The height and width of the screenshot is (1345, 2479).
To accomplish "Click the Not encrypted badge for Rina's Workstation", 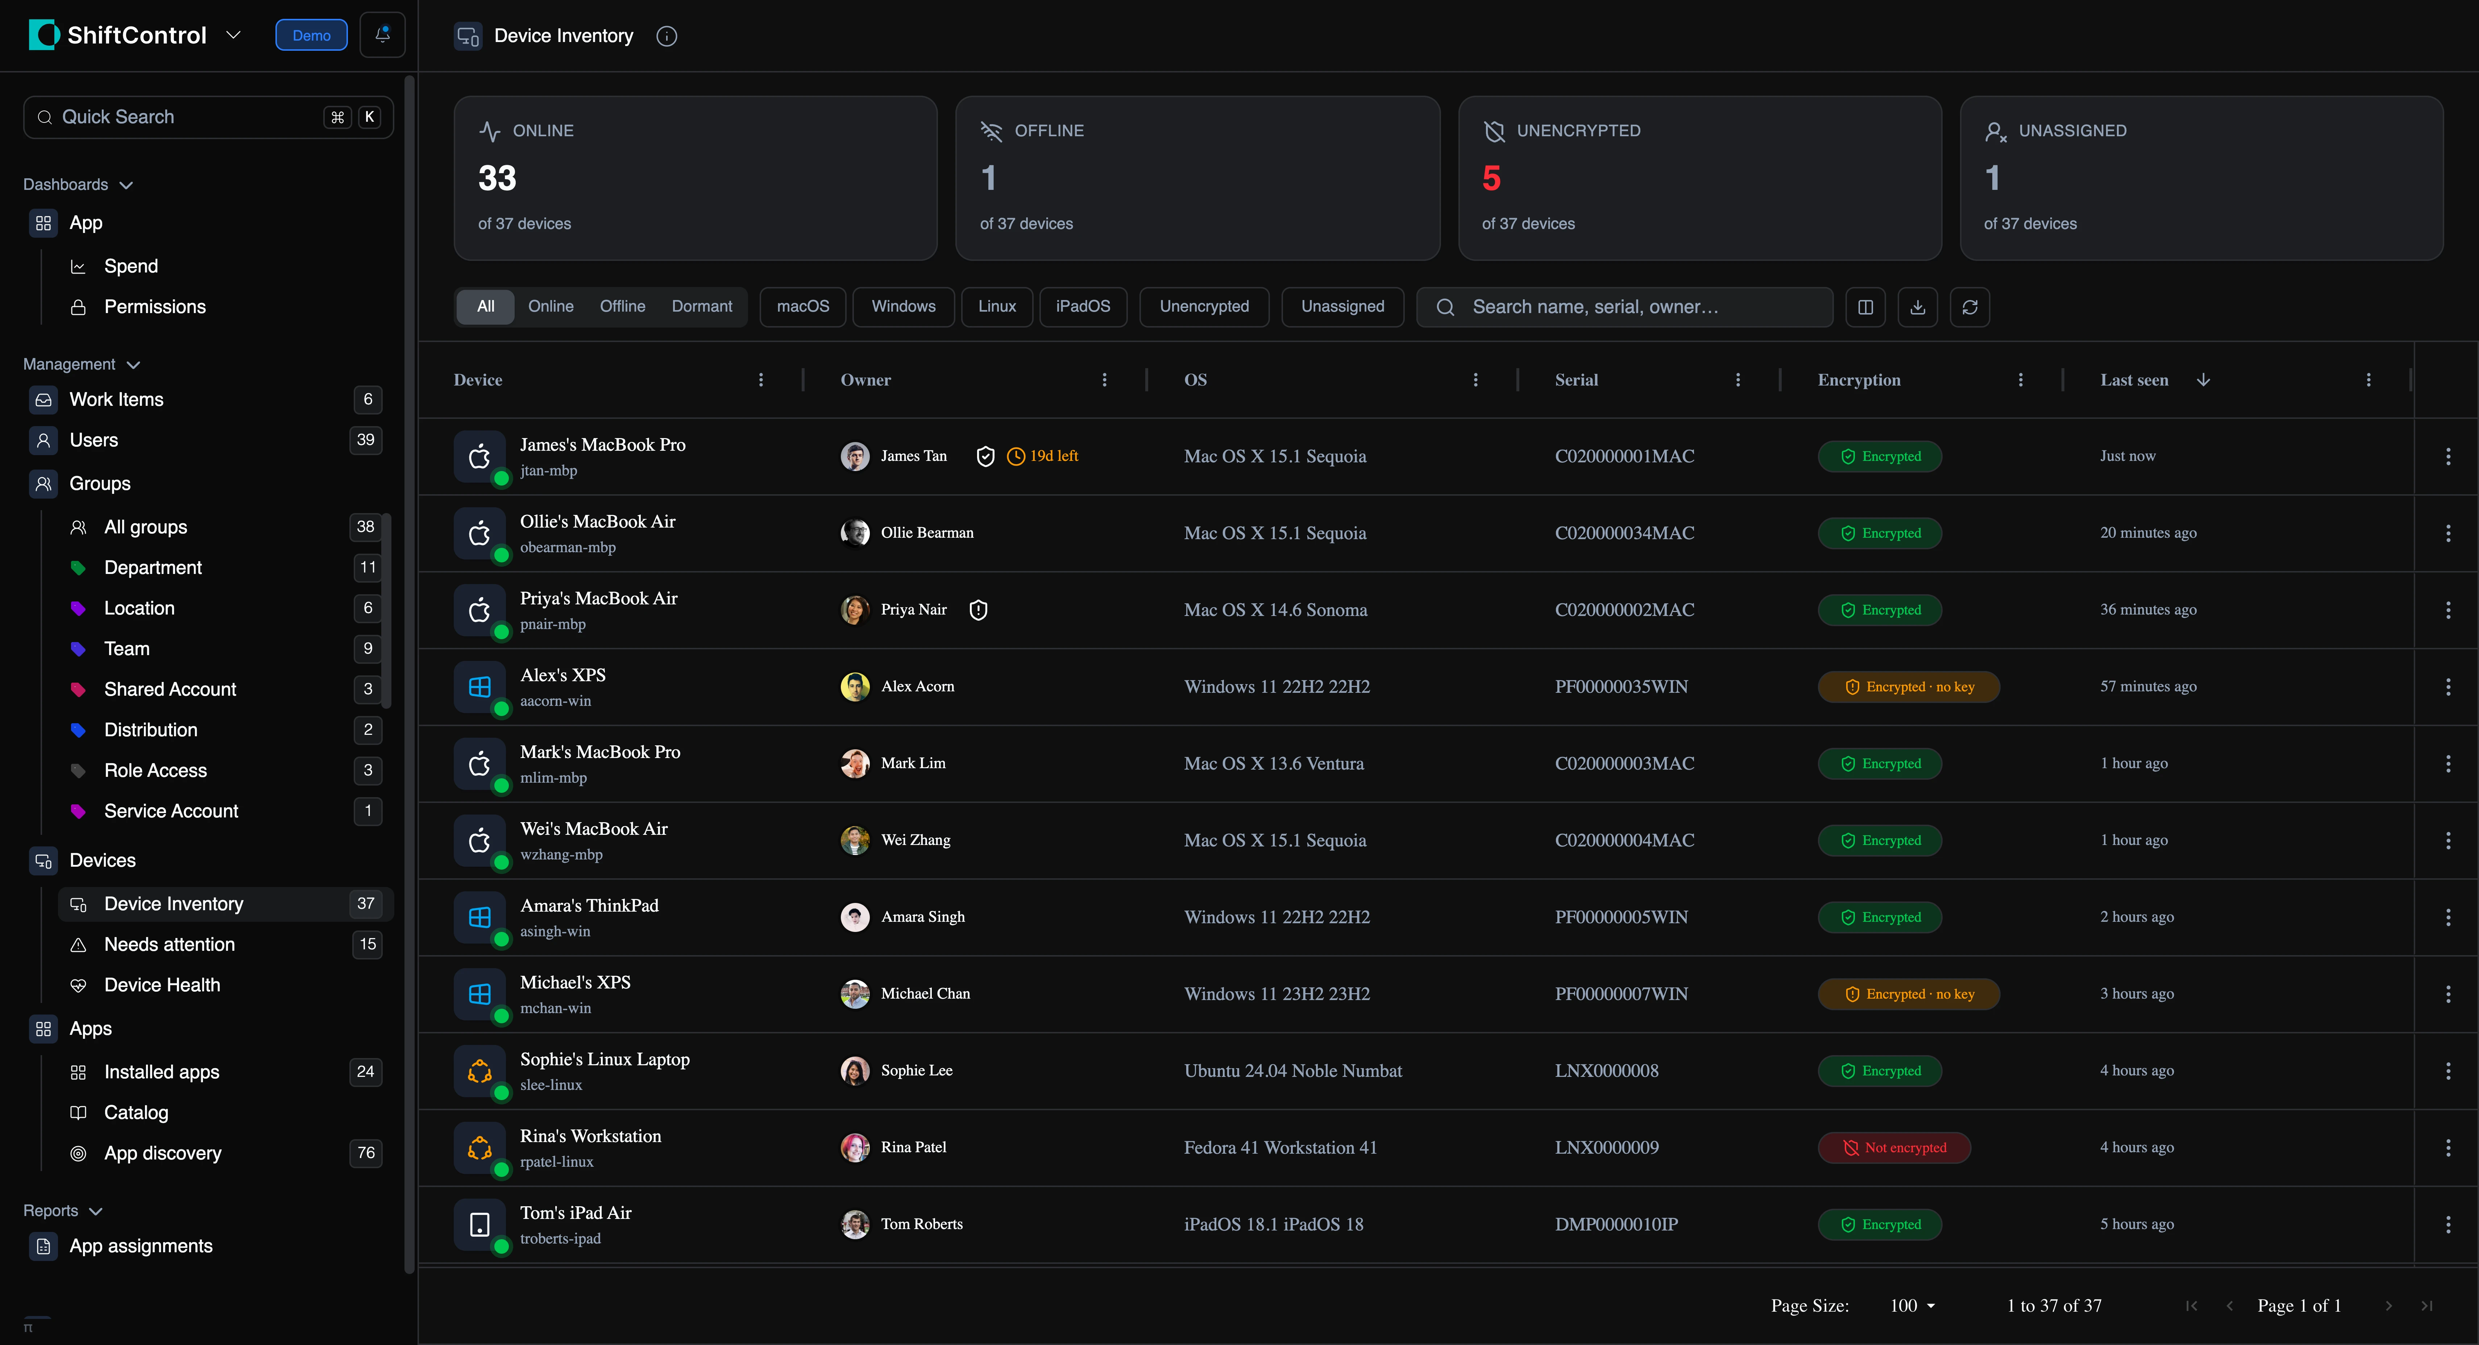I will pyautogui.click(x=1894, y=1148).
